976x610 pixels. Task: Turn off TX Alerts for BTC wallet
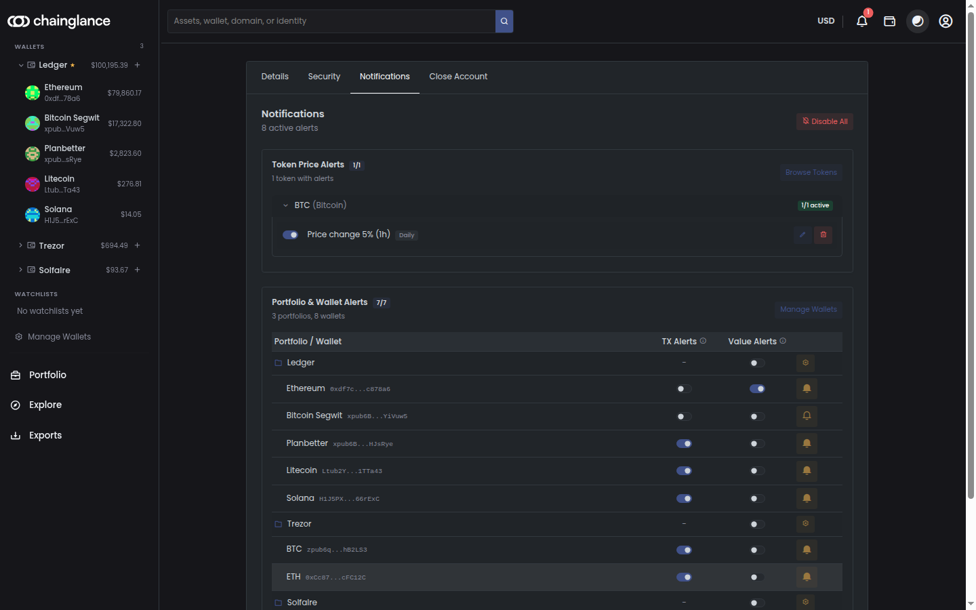[x=684, y=550]
